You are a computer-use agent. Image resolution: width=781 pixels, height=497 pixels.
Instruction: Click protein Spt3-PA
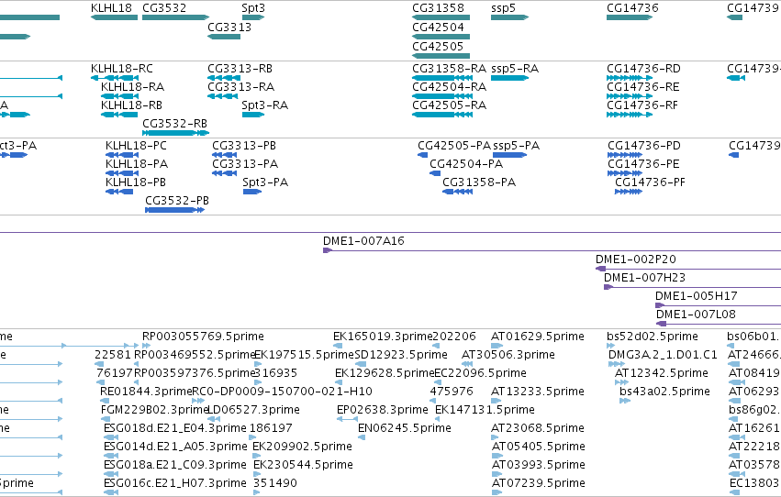click(x=252, y=192)
